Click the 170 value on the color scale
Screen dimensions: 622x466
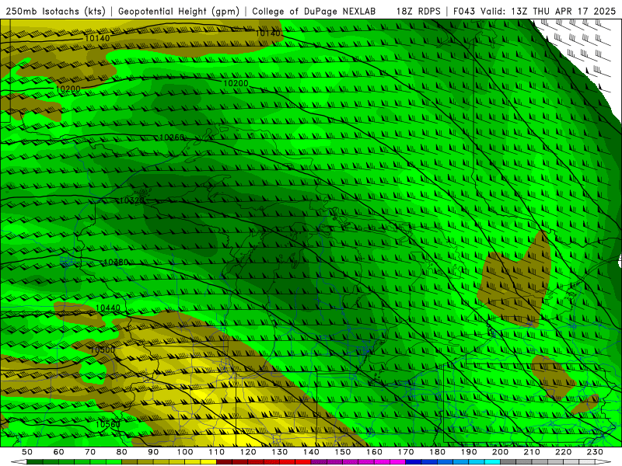406,452
